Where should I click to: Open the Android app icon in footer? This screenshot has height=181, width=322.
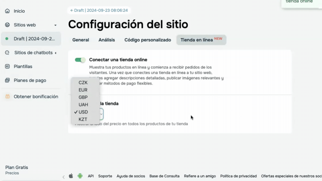[80, 176]
